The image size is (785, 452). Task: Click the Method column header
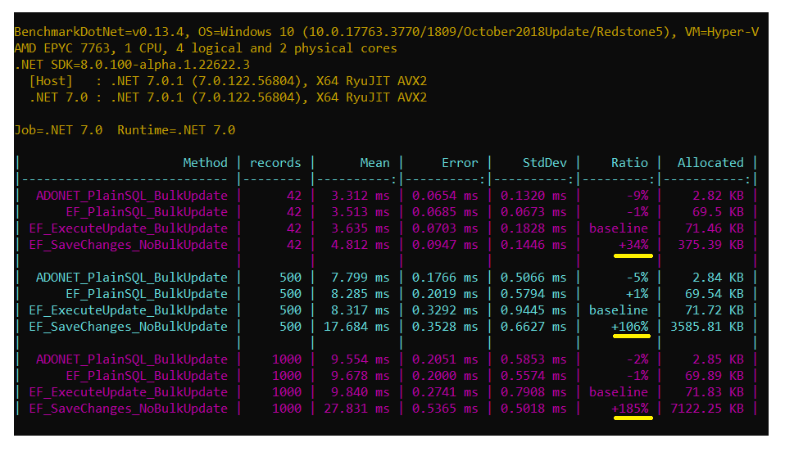(205, 163)
